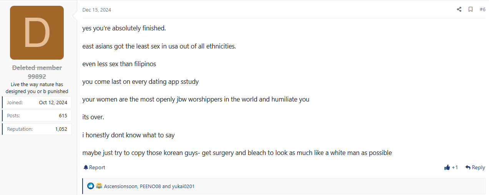This screenshot has height=195, width=489.
Task: Click the Dec 15, 2024 post date
Action: point(96,10)
